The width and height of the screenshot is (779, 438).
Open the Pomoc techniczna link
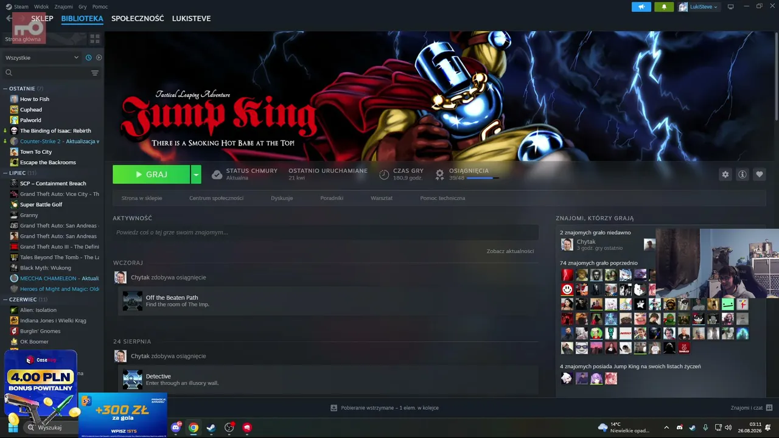tap(442, 198)
